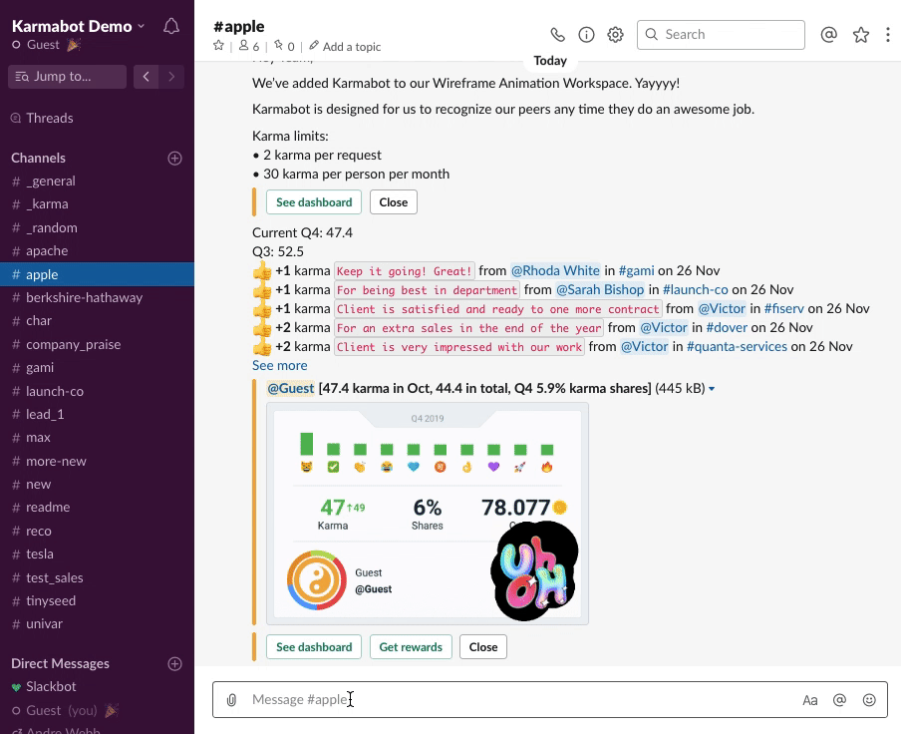Start a call with phone icon
Viewport: 901px width, 734px height.
click(557, 35)
